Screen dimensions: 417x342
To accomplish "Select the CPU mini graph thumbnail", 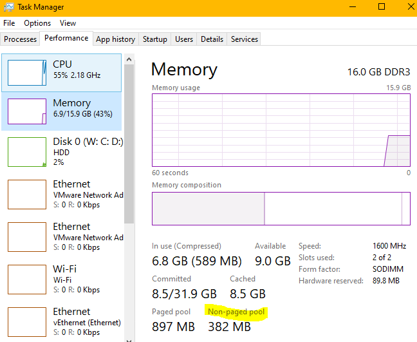I will tap(27, 72).
